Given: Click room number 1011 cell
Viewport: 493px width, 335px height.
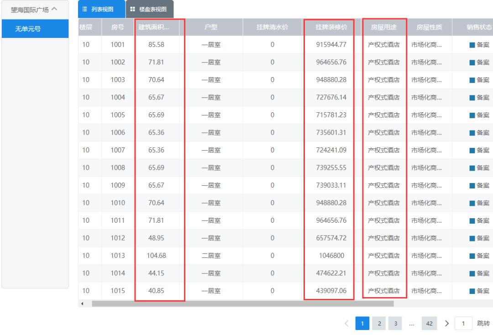Looking at the screenshot, I should pyautogui.click(x=118, y=220).
